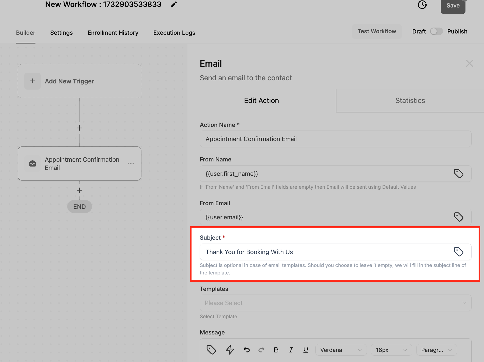Click the redo icon in the Message toolbar
The width and height of the screenshot is (484, 362).
coord(261,350)
